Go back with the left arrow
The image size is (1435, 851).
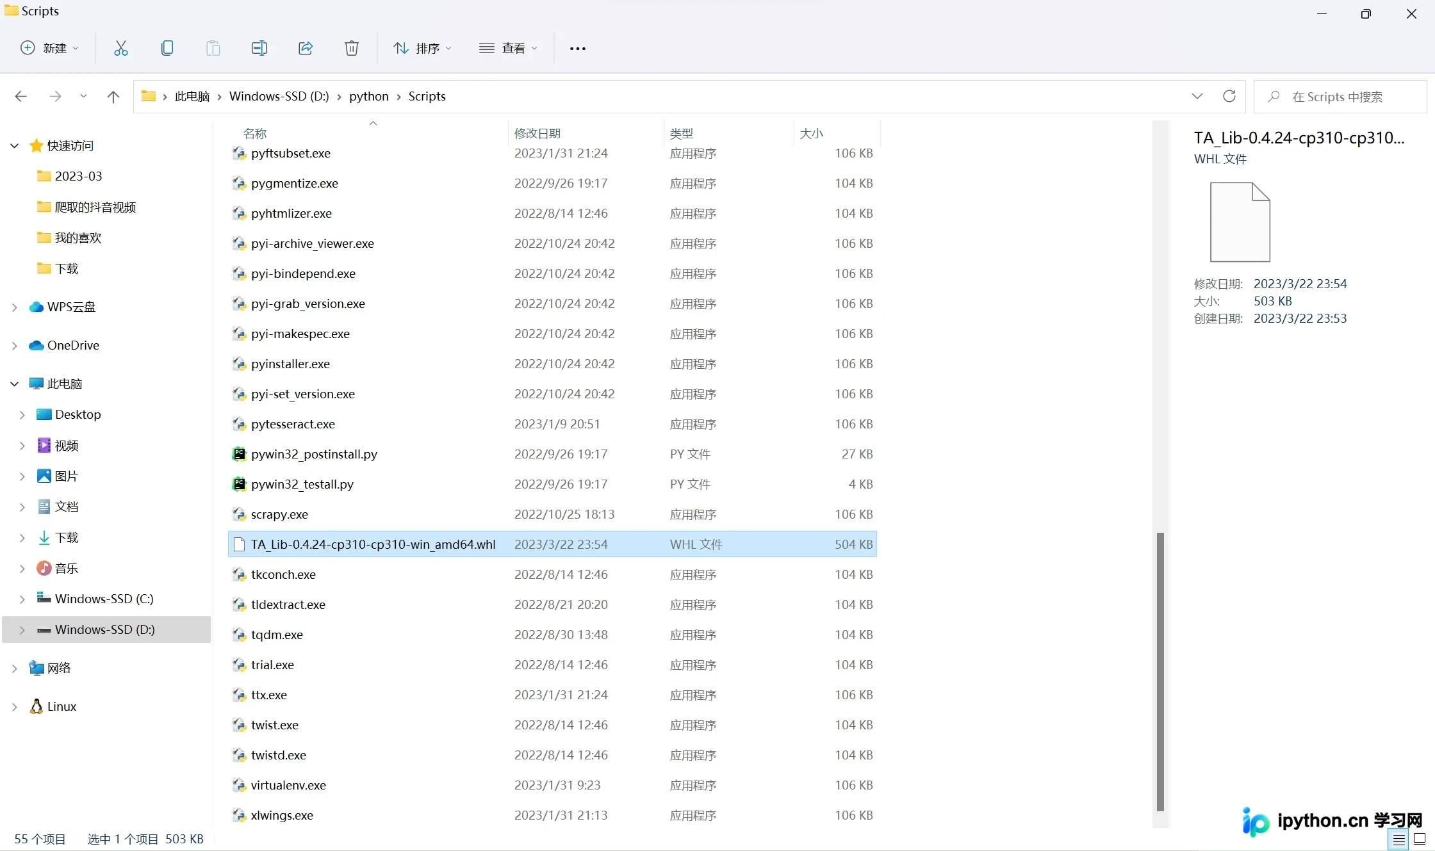click(x=20, y=97)
